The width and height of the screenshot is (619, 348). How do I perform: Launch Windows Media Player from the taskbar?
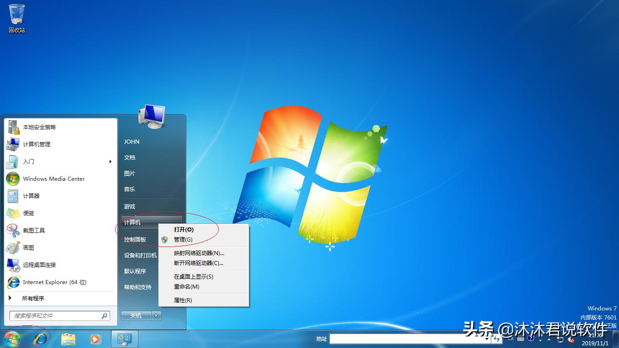[95, 338]
